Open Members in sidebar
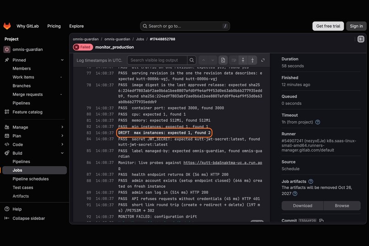This screenshot has height=246, width=369. (x=22, y=69)
